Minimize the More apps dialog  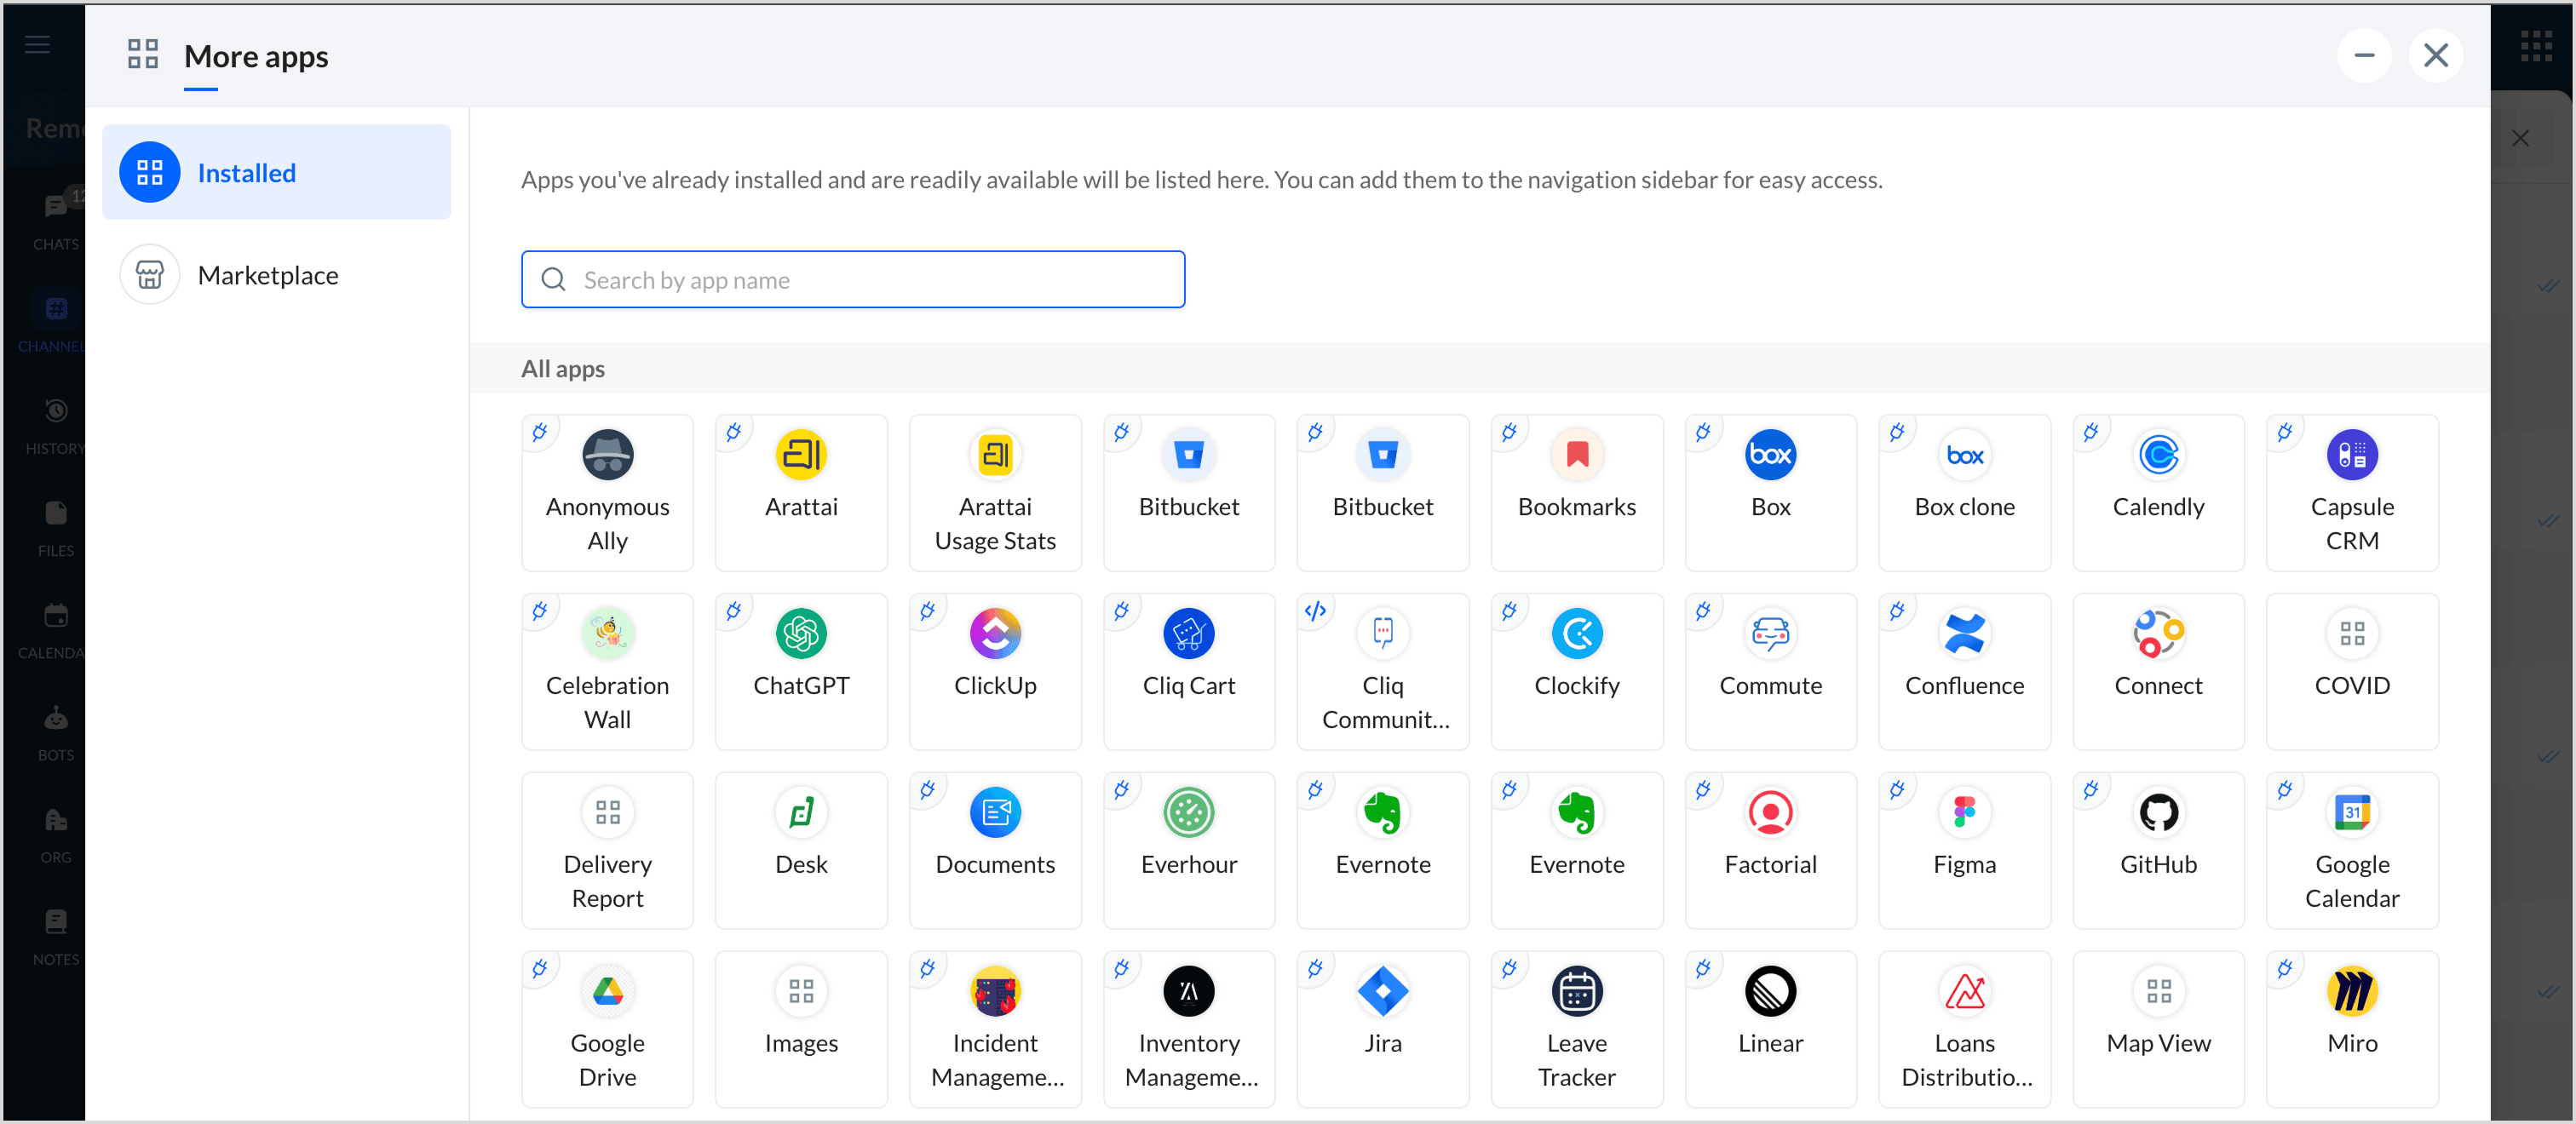coord(2364,55)
